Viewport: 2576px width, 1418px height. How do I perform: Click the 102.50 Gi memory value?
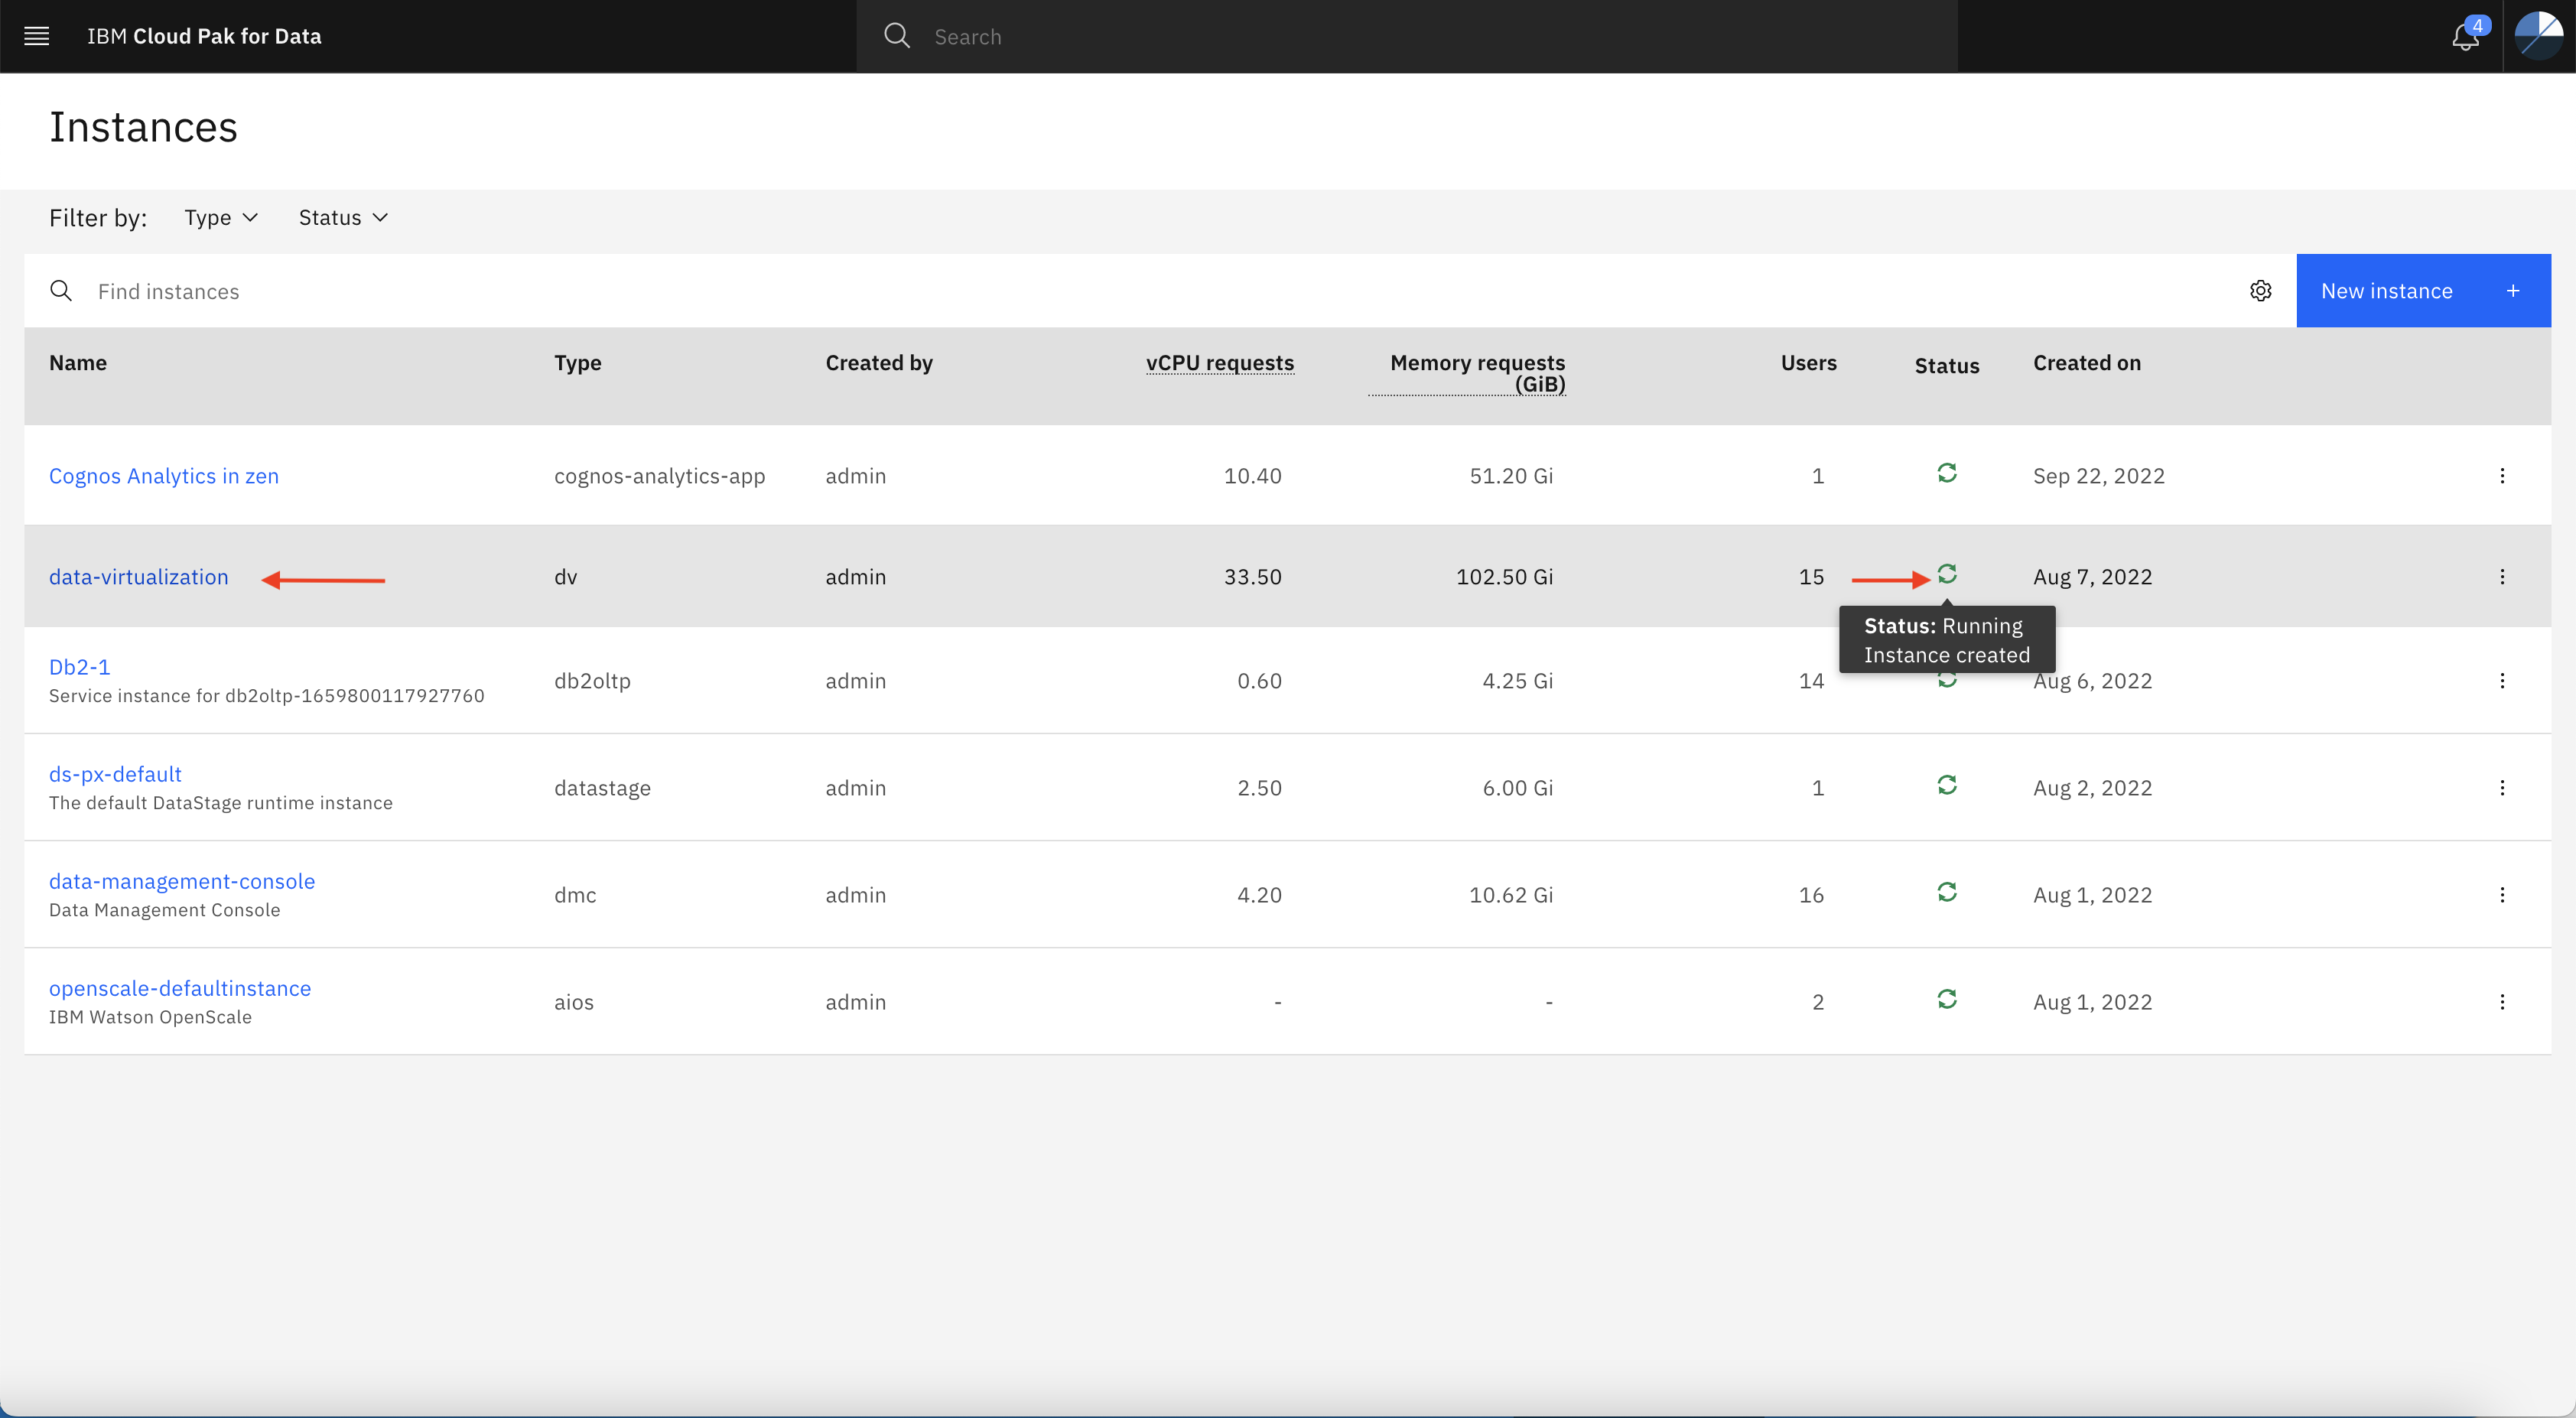point(1505,577)
